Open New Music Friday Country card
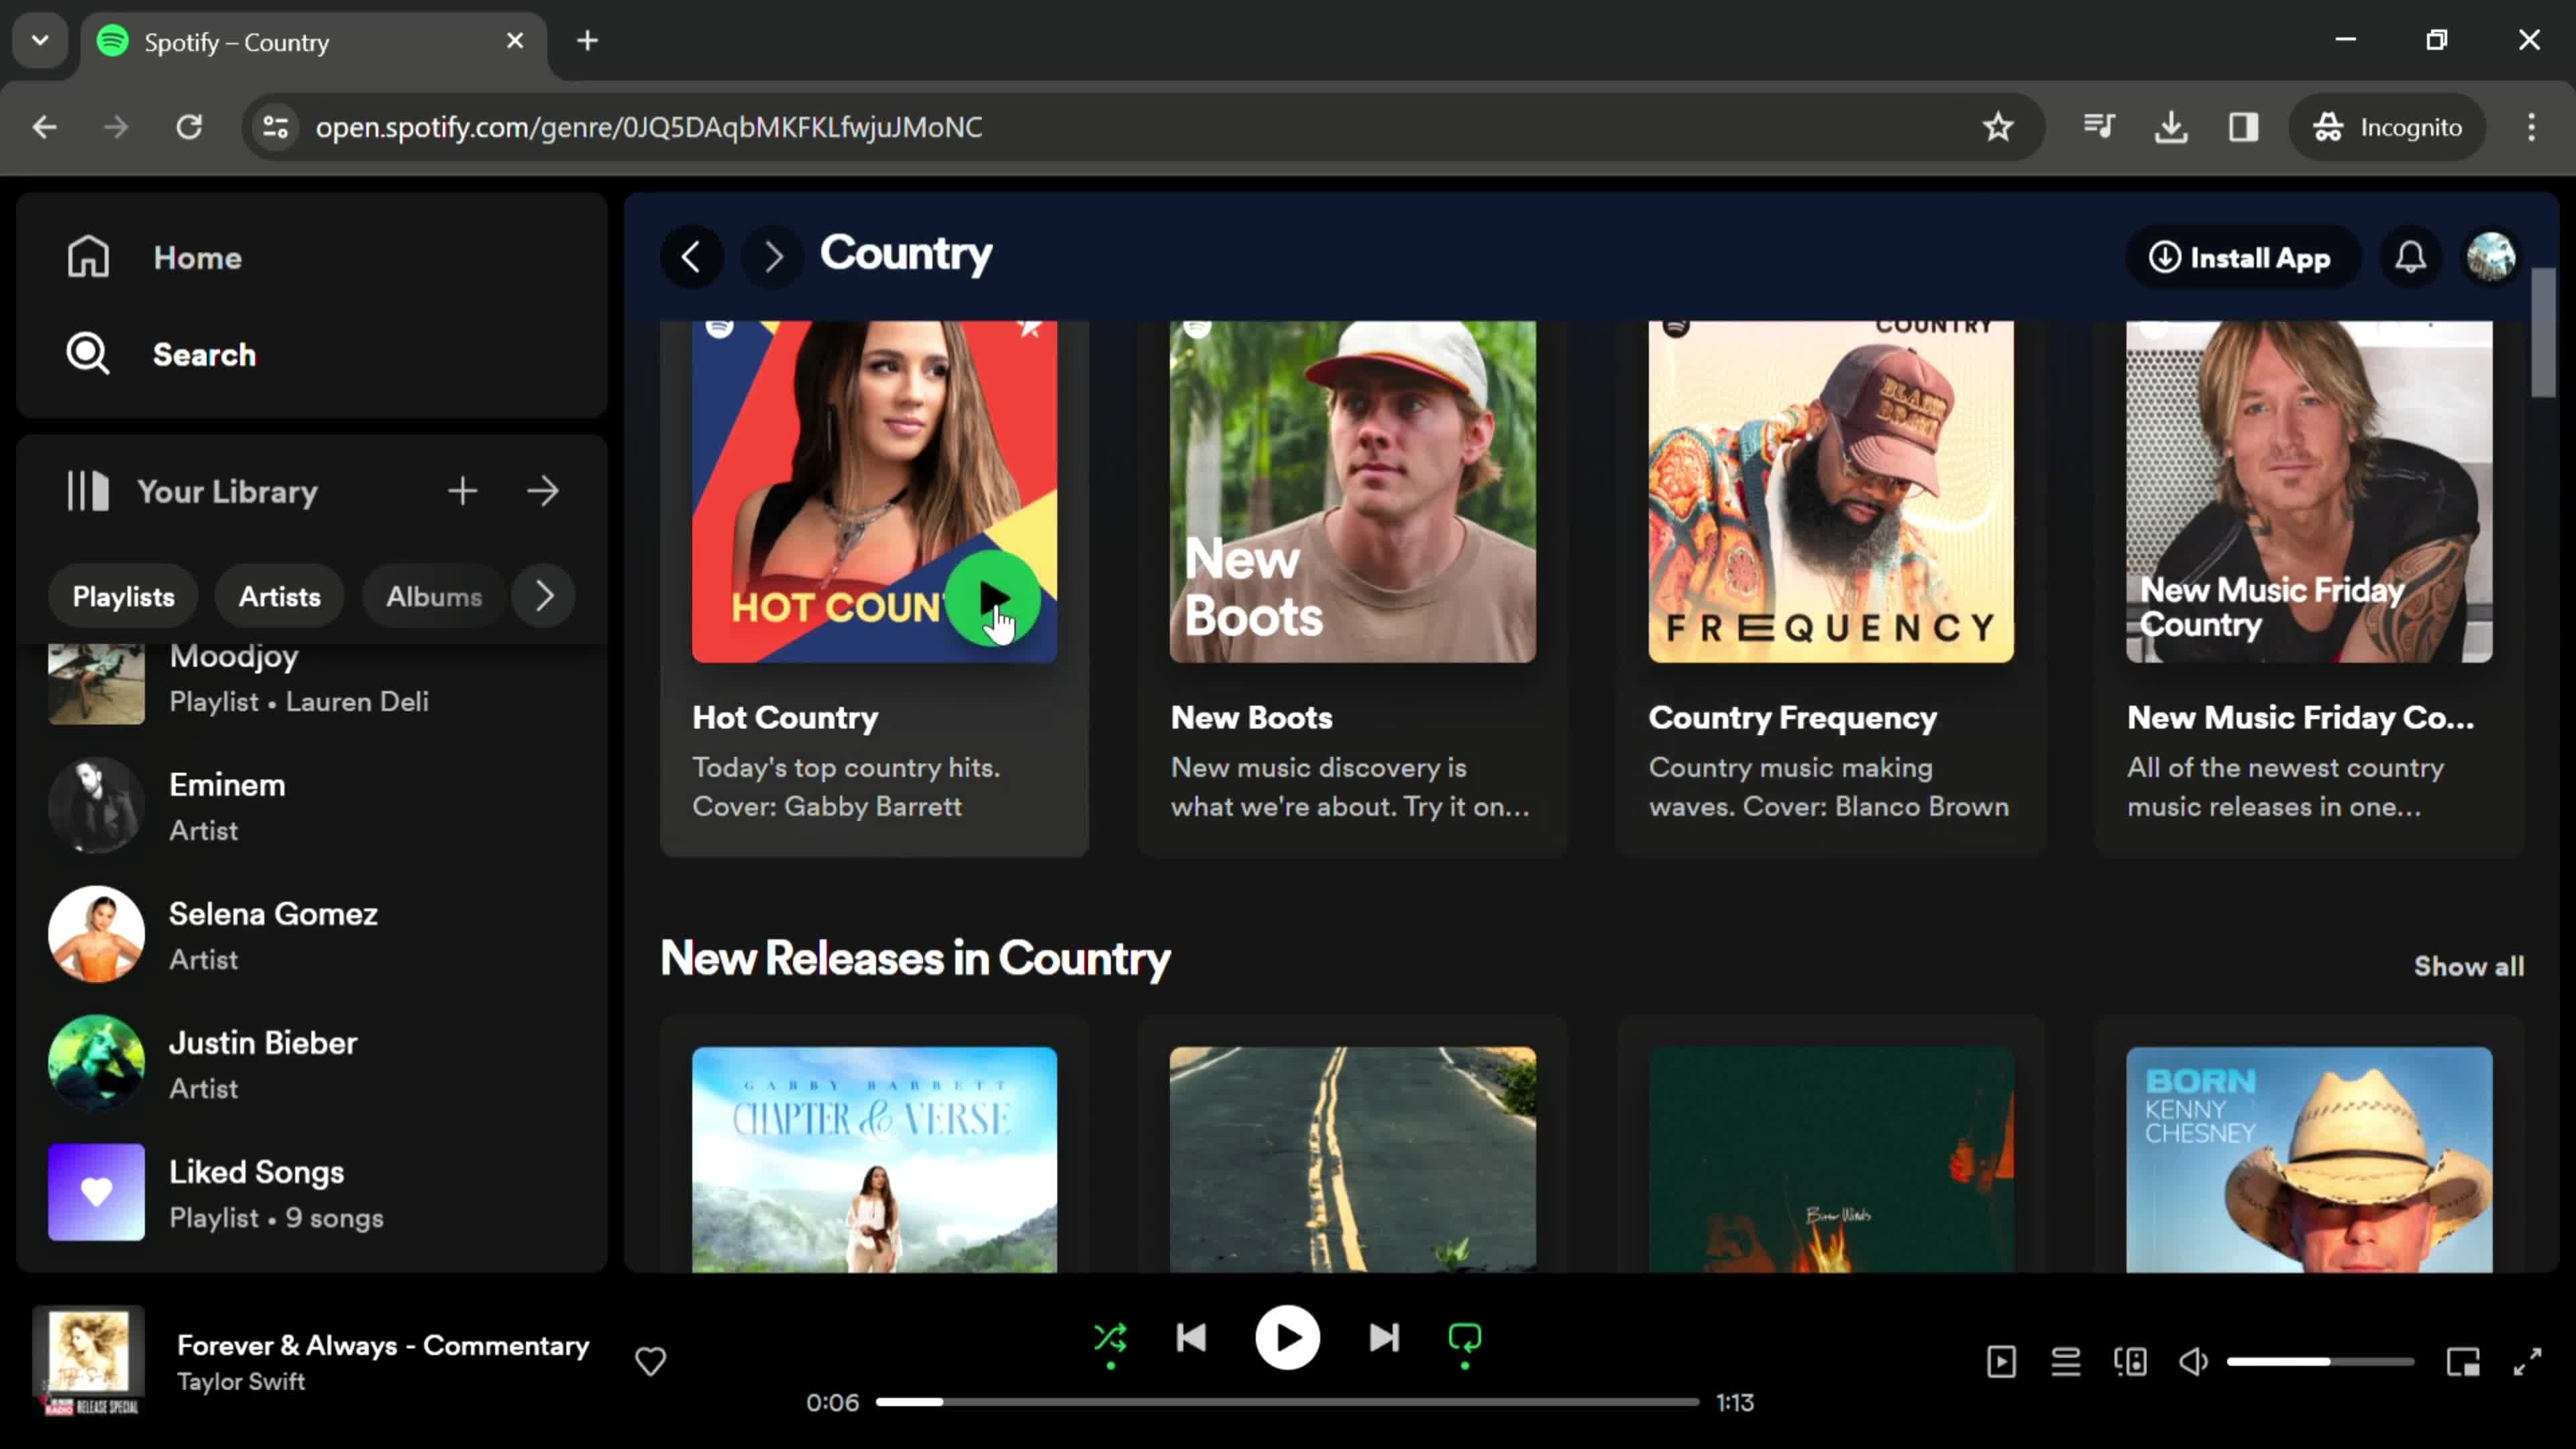 2309,588
